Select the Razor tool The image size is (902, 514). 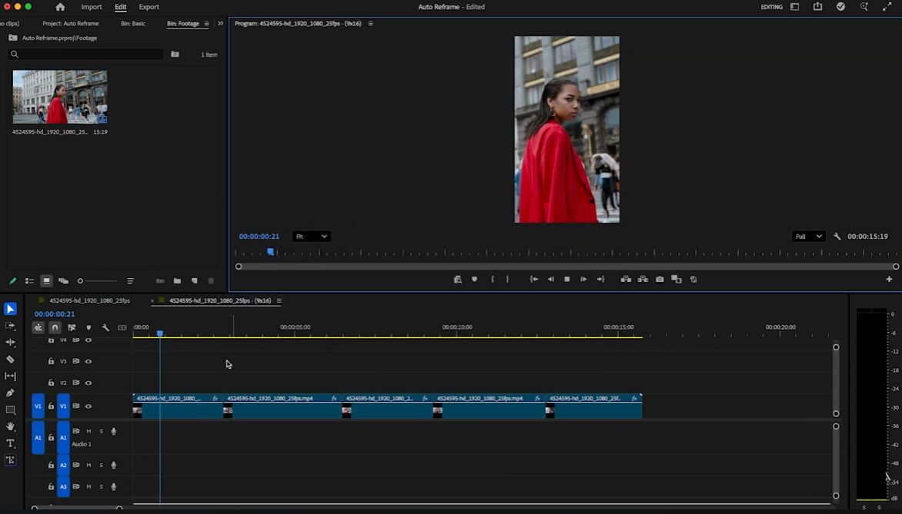[10, 360]
